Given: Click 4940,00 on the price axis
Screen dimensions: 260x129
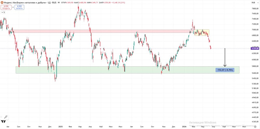Looking at the screenshot, I should click(x=255, y=98).
